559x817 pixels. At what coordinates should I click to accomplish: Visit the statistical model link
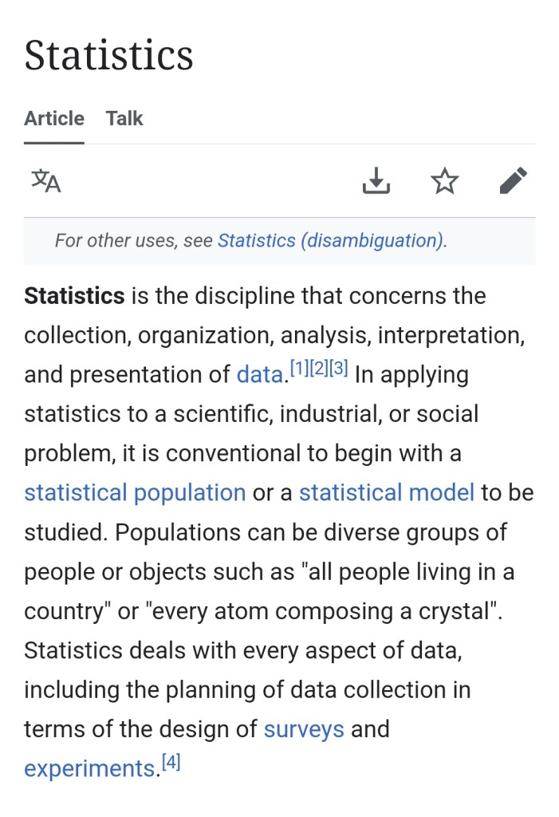387,492
